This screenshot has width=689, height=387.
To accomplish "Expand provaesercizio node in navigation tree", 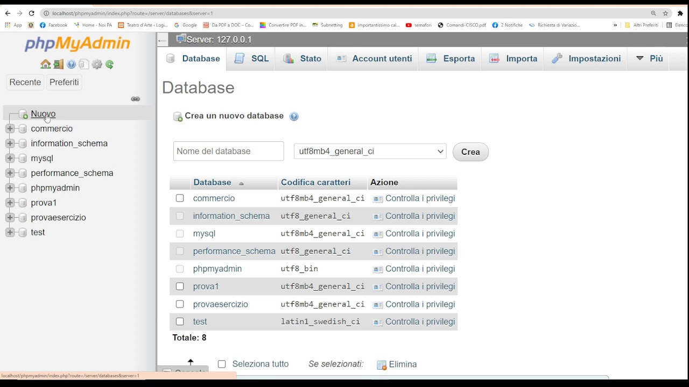I will tap(10, 218).
